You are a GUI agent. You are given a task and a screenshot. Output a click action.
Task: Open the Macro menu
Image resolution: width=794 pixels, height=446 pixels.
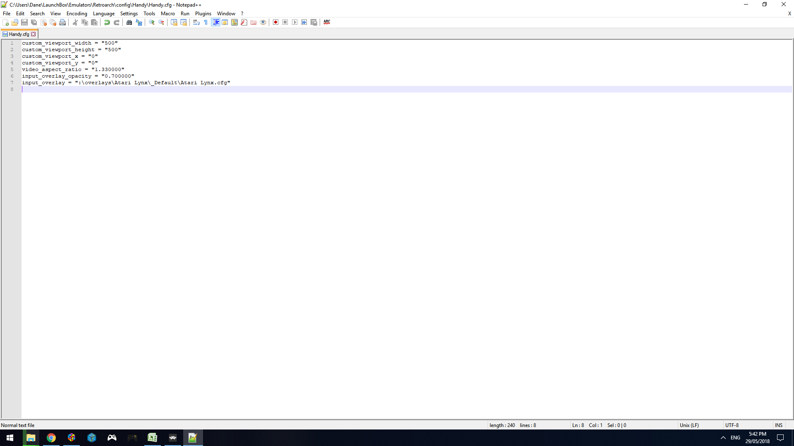point(168,14)
